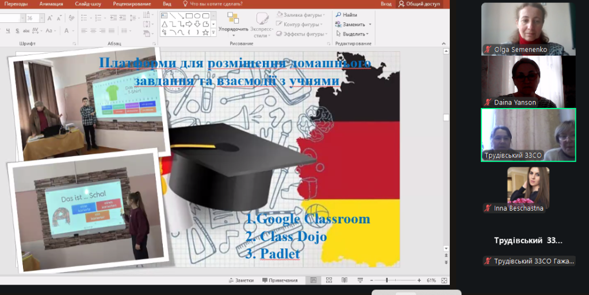This screenshot has width=589, height=295.
Task: Toggle strikethrough text formatting
Action: (x=25, y=31)
